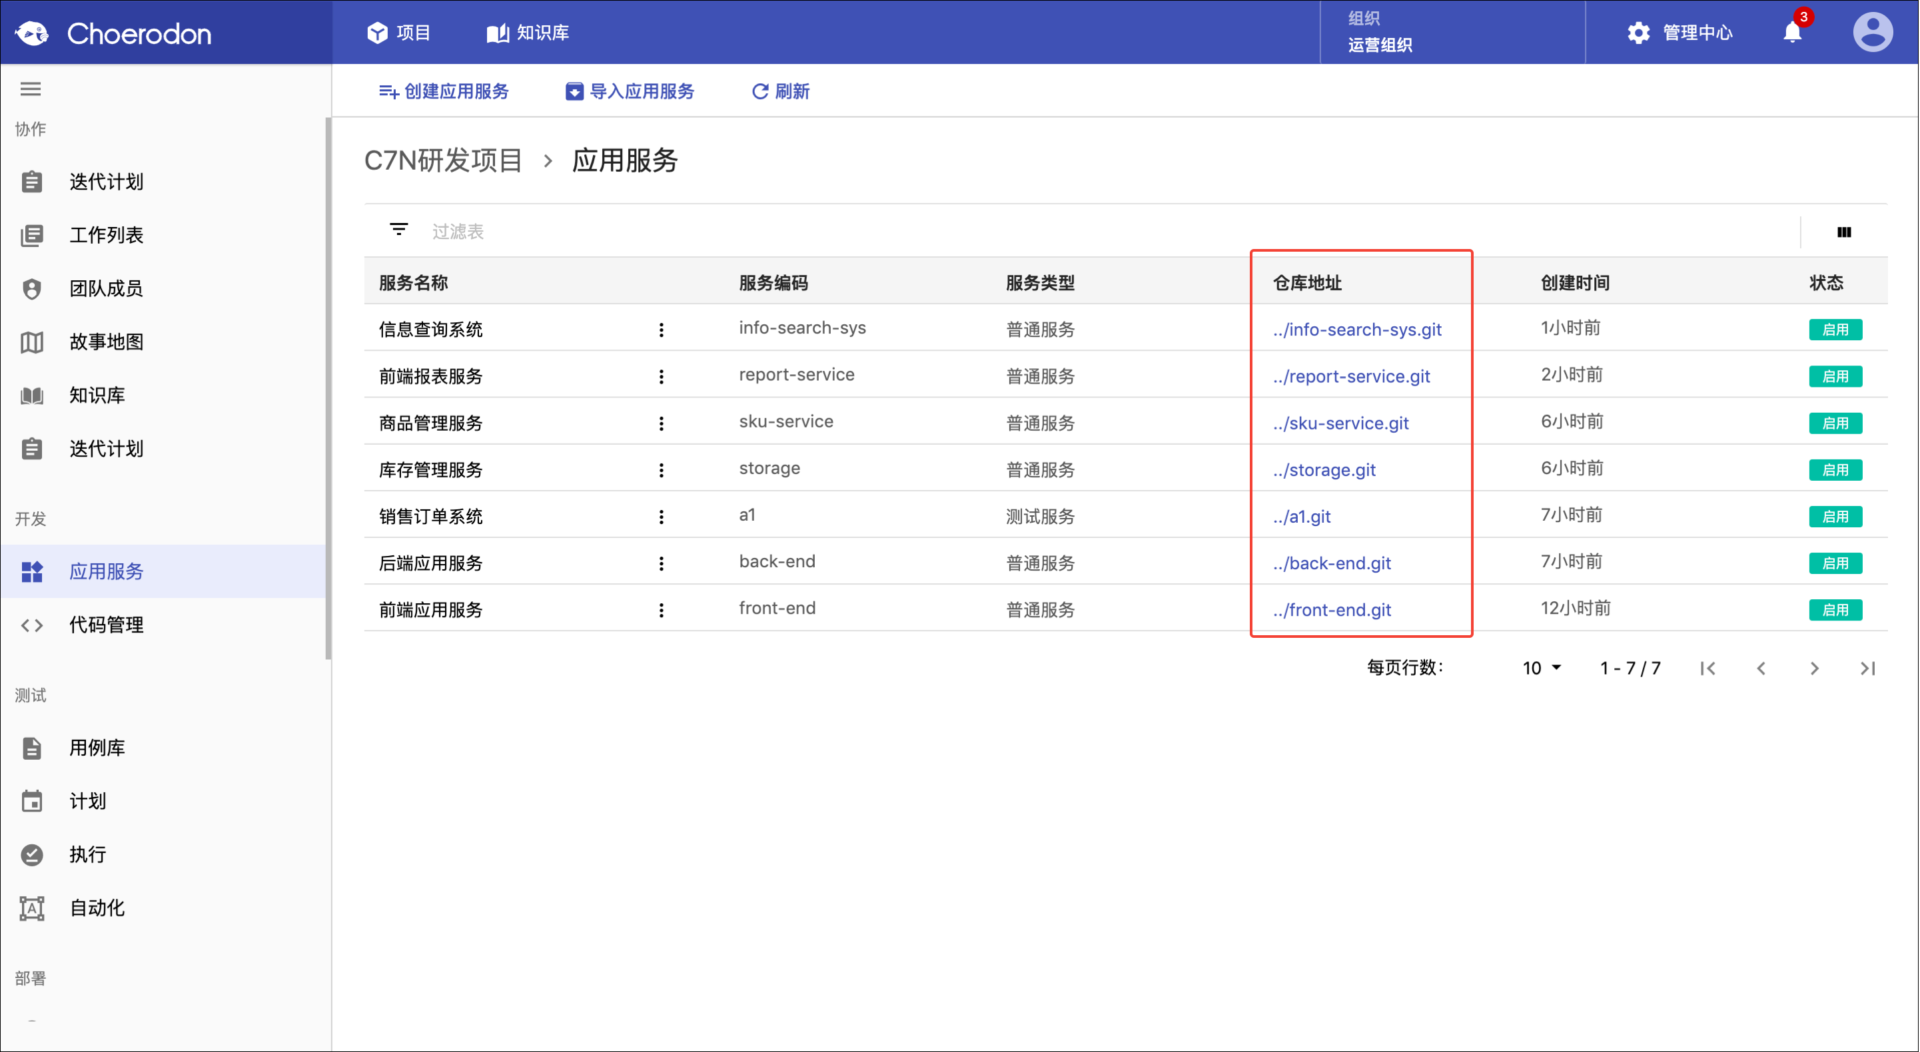Image resolution: width=1920 pixels, height=1052 pixels.
Task: Open more actions for 后端应用服务
Action: tap(661, 563)
